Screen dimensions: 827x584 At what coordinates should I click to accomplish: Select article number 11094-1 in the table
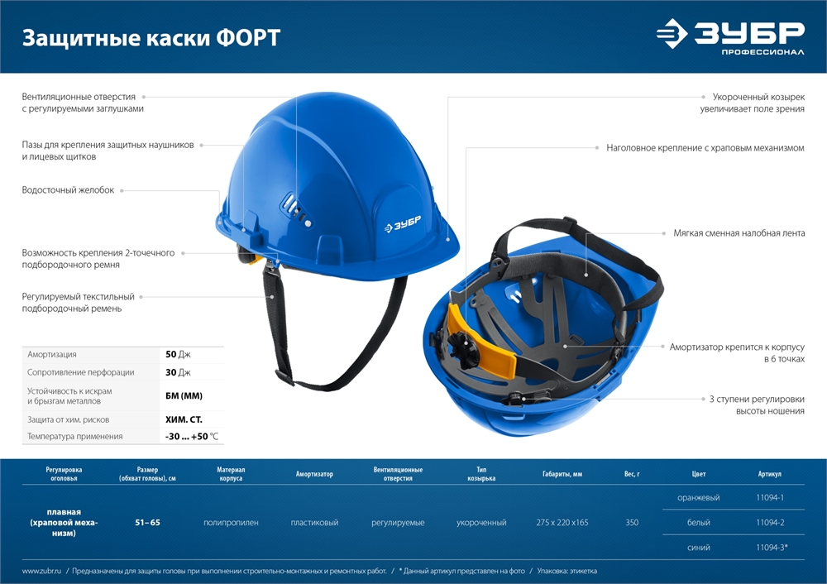point(769,497)
